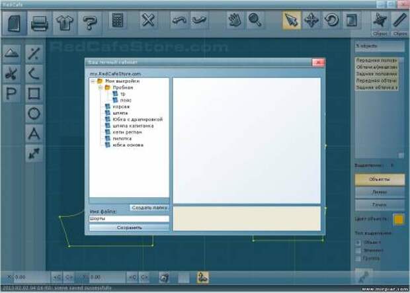Viewport: 410px width, 293px height.
Task: Click the 'Сохранить' button in dialog
Action: click(x=129, y=228)
